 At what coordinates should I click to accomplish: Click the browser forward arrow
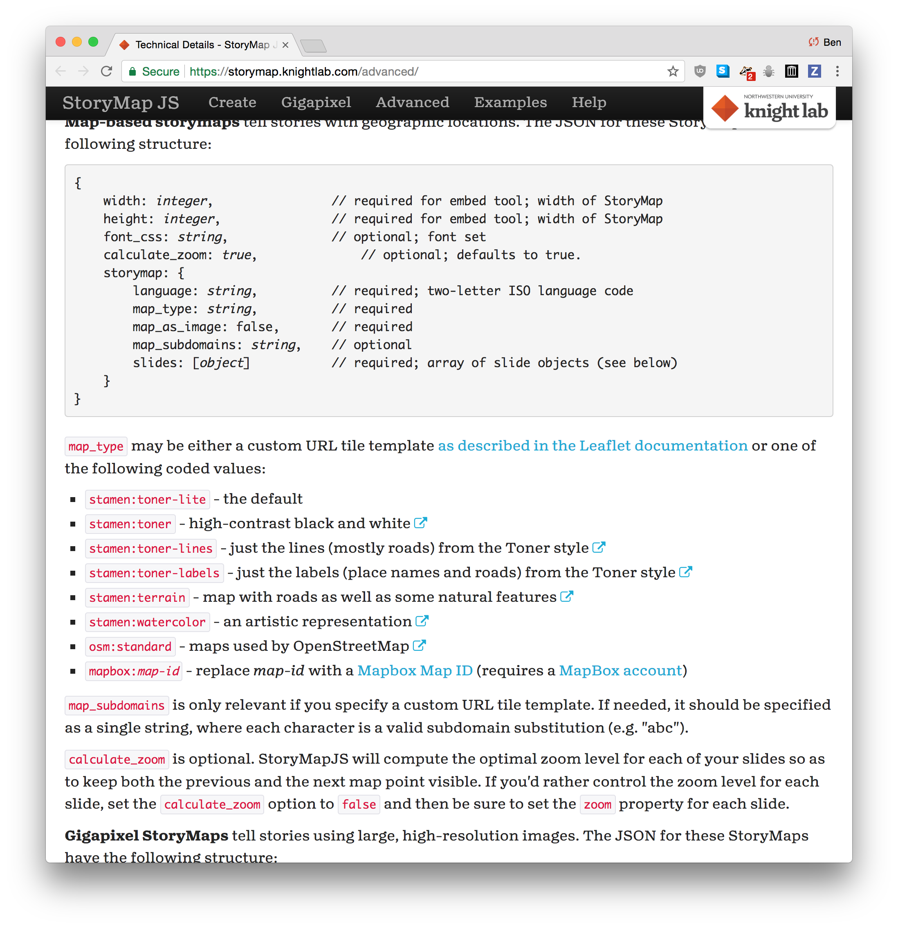83,72
